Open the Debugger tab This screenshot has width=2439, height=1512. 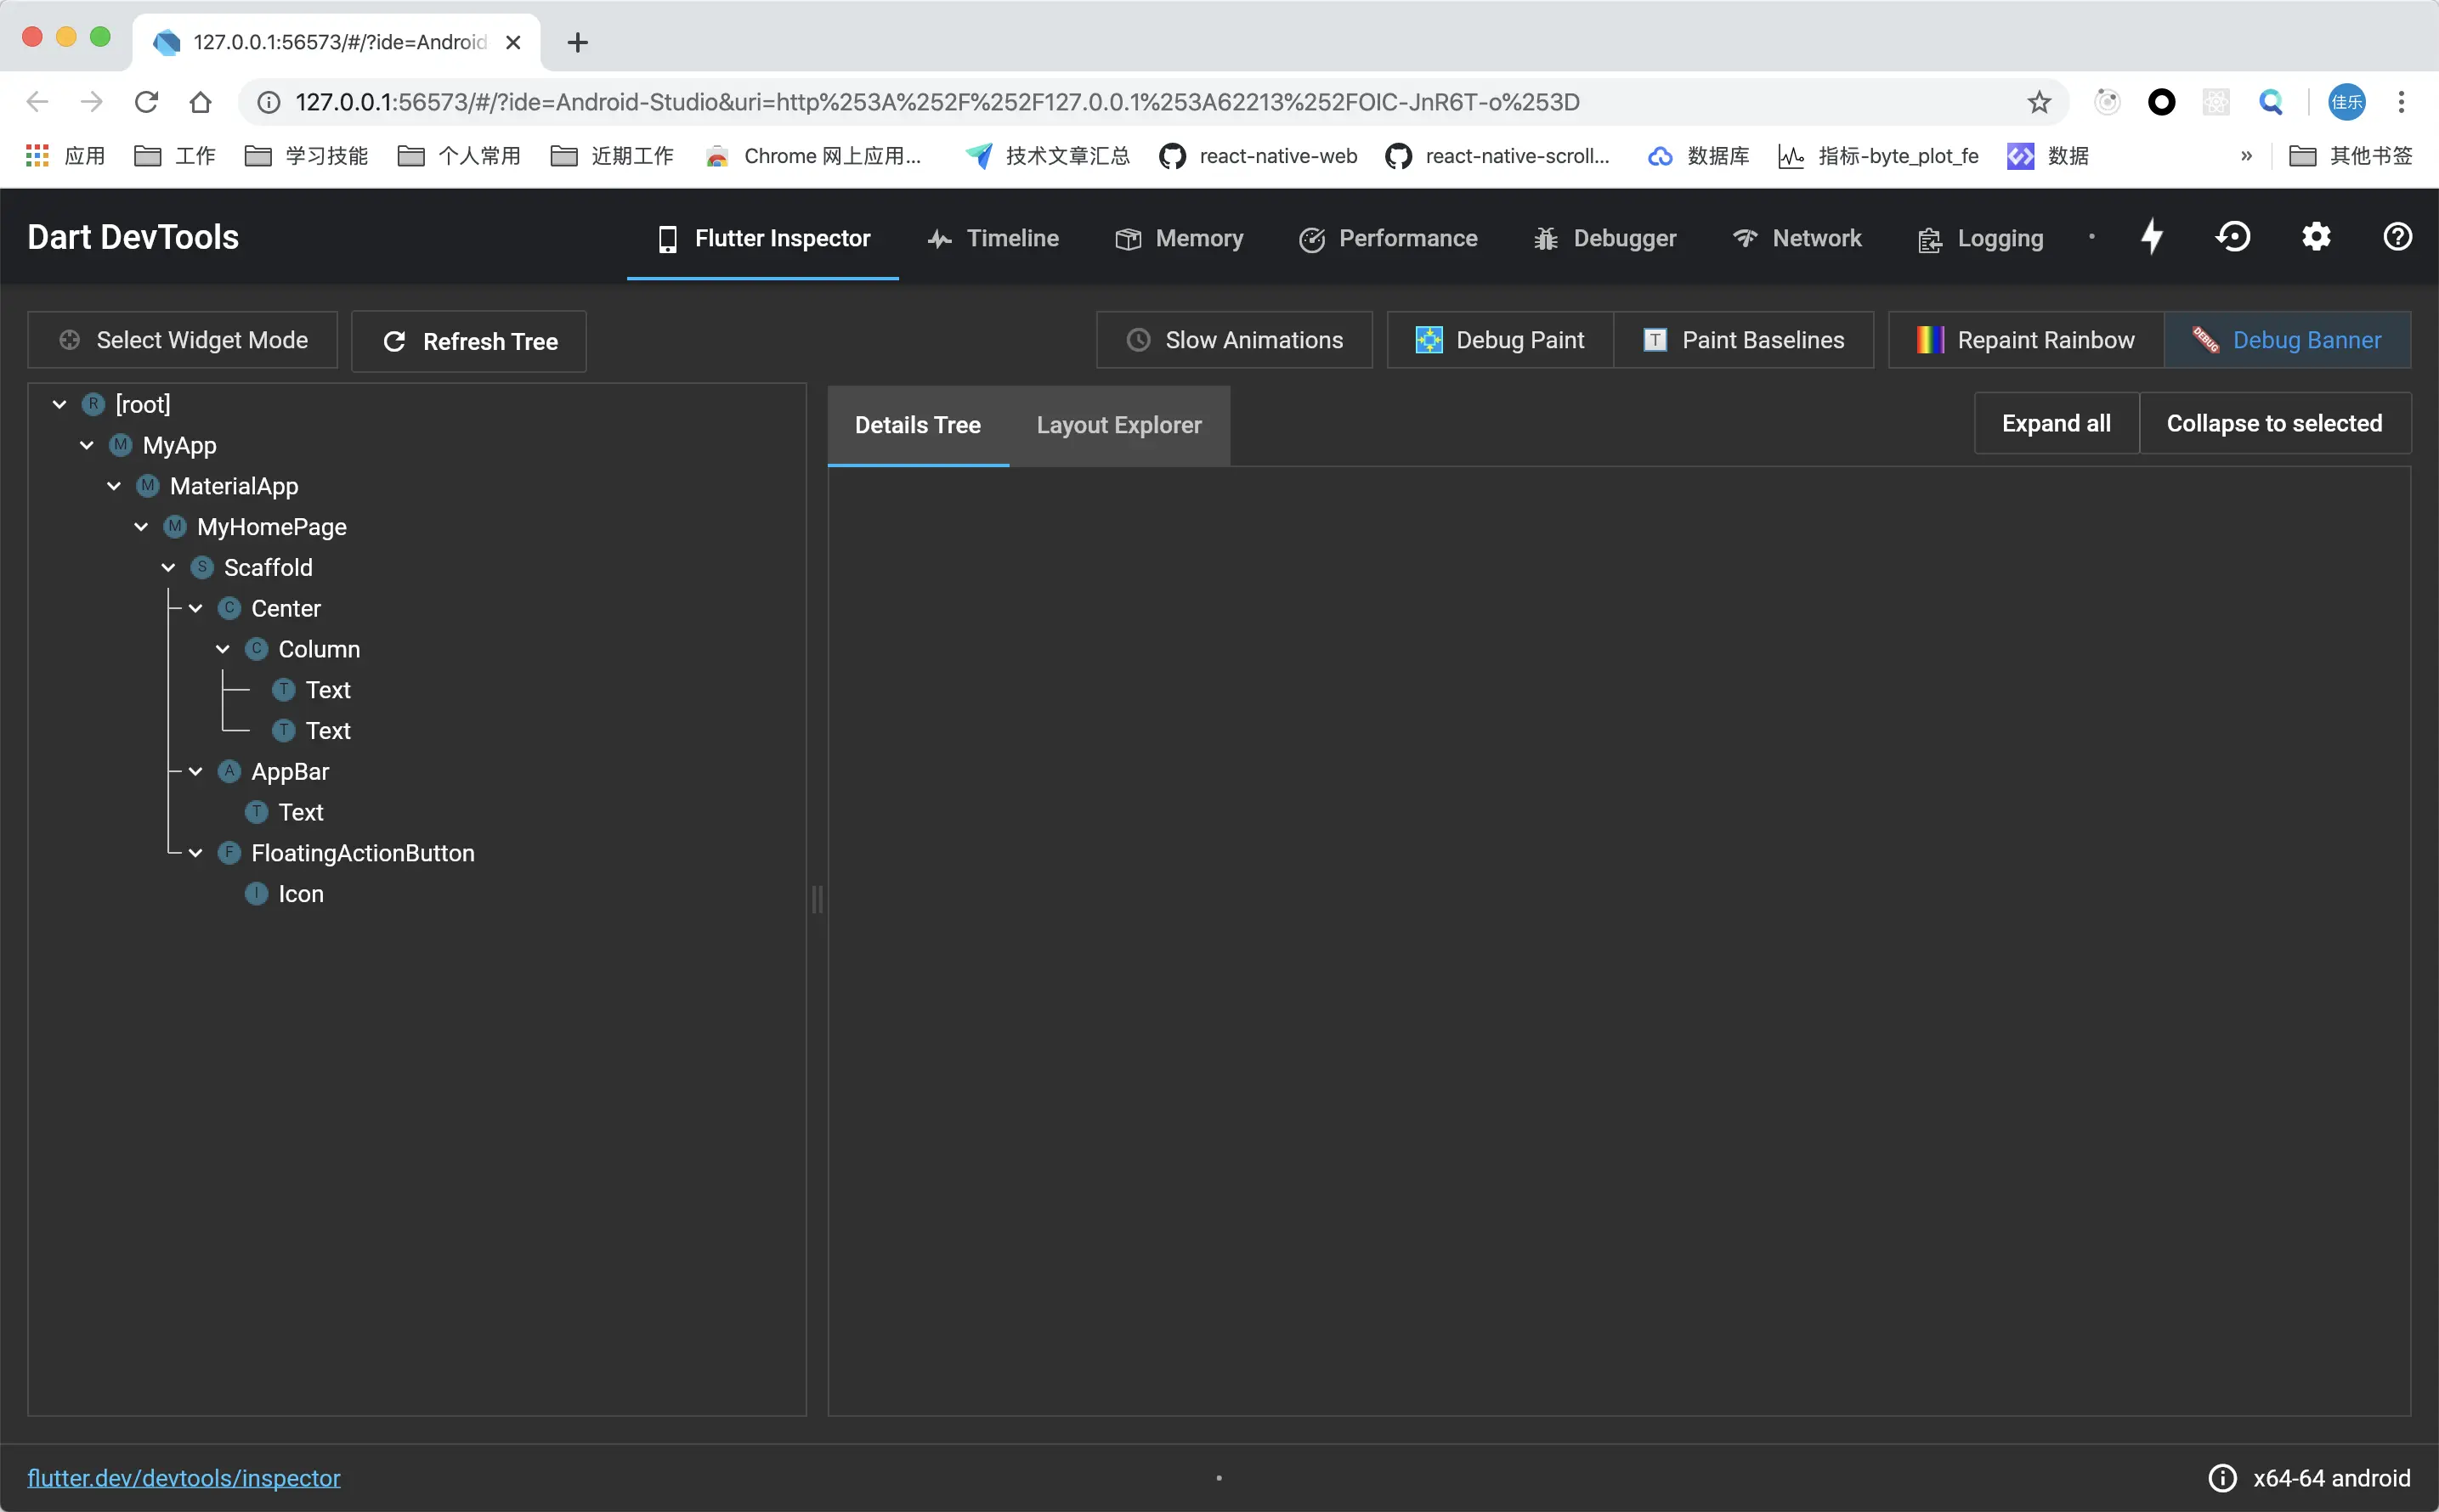pos(1604,238)
